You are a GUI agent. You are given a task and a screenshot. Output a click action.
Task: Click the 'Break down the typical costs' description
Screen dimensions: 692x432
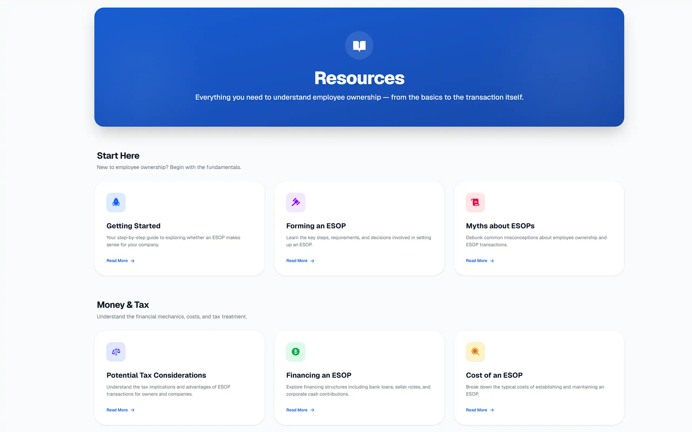click(535, 390)
